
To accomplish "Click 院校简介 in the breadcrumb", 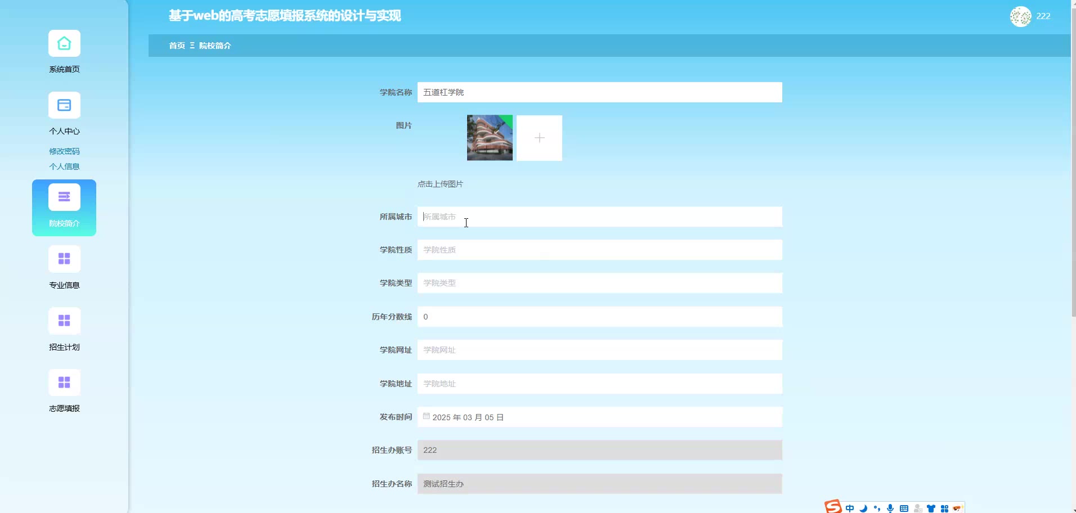I will 215,46.
